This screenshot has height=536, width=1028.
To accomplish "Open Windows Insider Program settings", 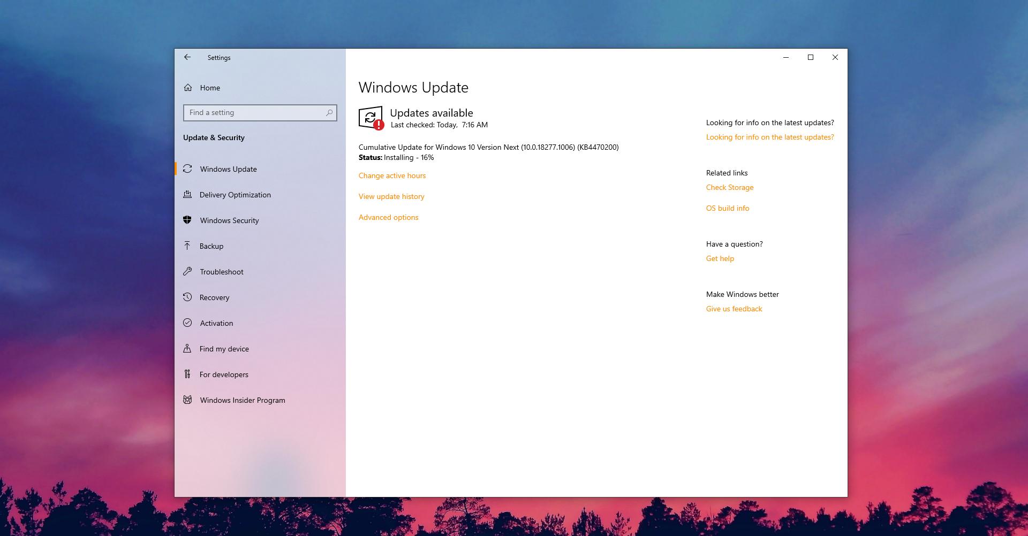I will 260,400.
